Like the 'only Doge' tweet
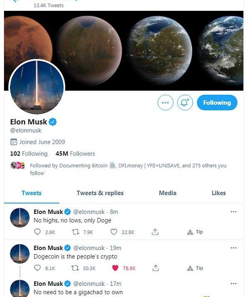The height and width of the screenshot is (297, 249). tap(115, 232)
